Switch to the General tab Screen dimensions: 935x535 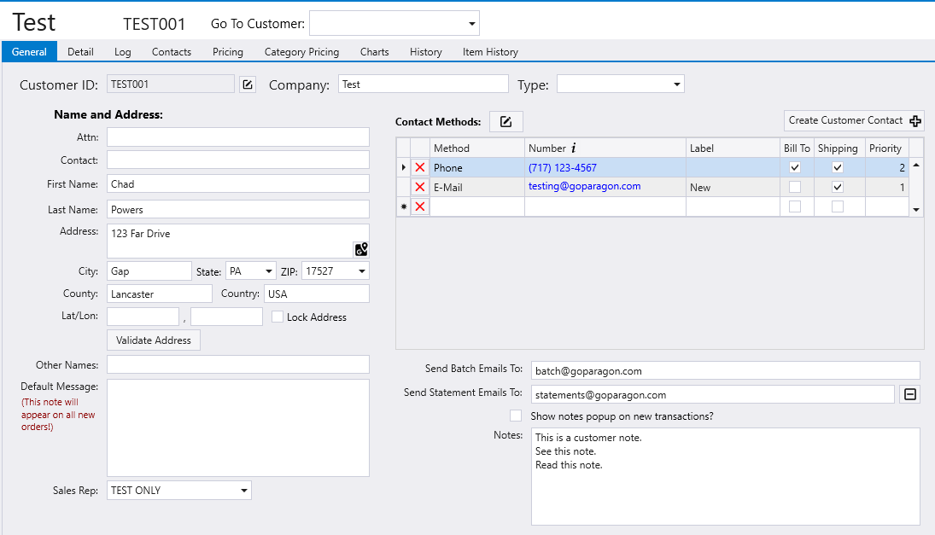29,52
